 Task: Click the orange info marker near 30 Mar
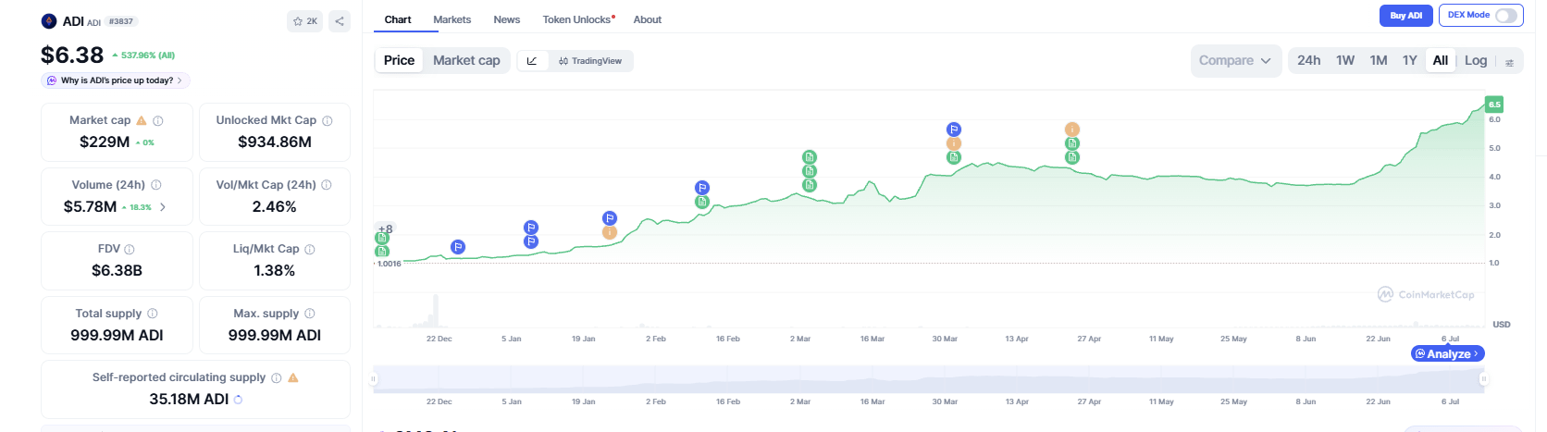pos(954,143)
